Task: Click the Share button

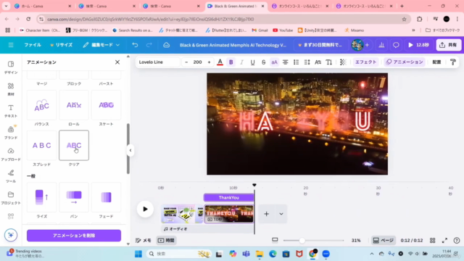Action: click(448, 45)
